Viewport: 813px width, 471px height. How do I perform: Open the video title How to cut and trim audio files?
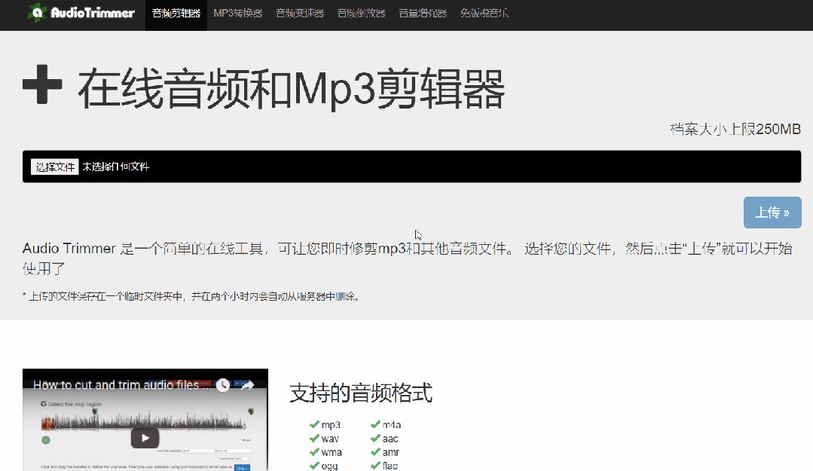point(122,385)
